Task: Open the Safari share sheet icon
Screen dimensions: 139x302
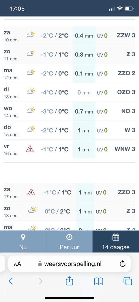Action: [69, 281]
